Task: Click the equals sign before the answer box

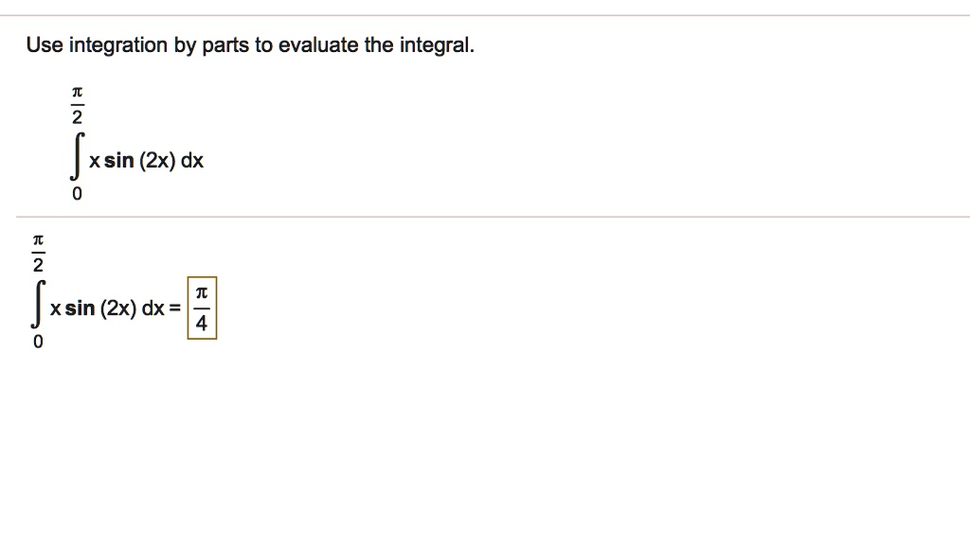Action: pyautogui.click(x=175, y=308)
